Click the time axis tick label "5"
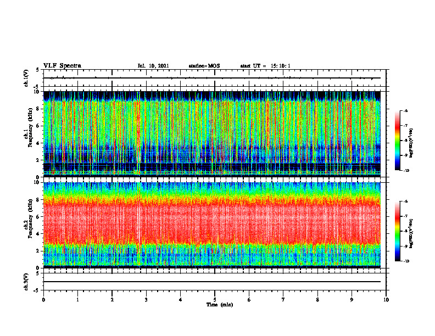Image resolution: width=435 pixels, height=336 pixels. (215, 300)
